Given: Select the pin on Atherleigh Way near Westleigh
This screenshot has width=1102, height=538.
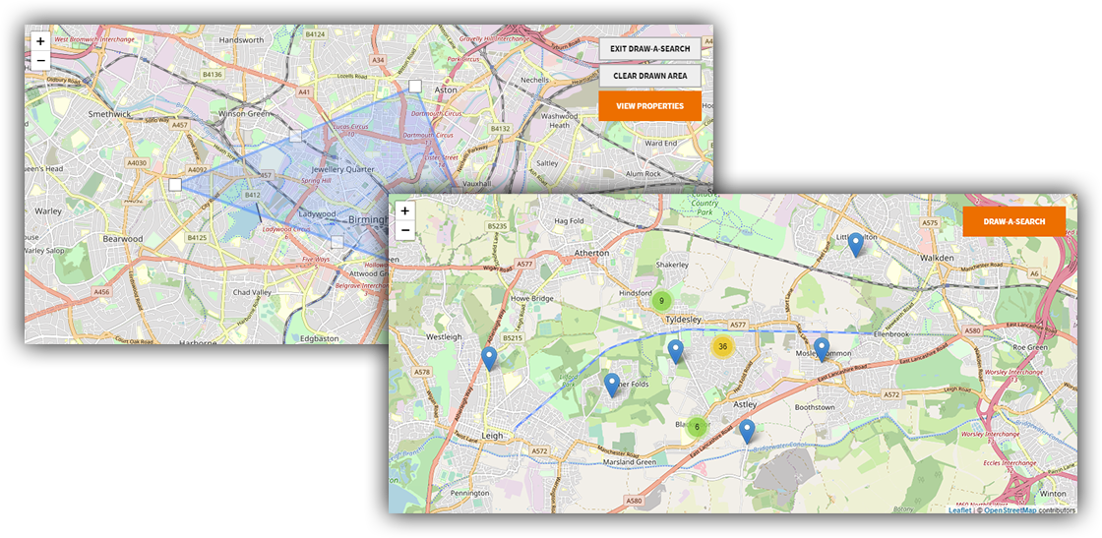Looking at the screenshot, I should (x=489, y=359).
